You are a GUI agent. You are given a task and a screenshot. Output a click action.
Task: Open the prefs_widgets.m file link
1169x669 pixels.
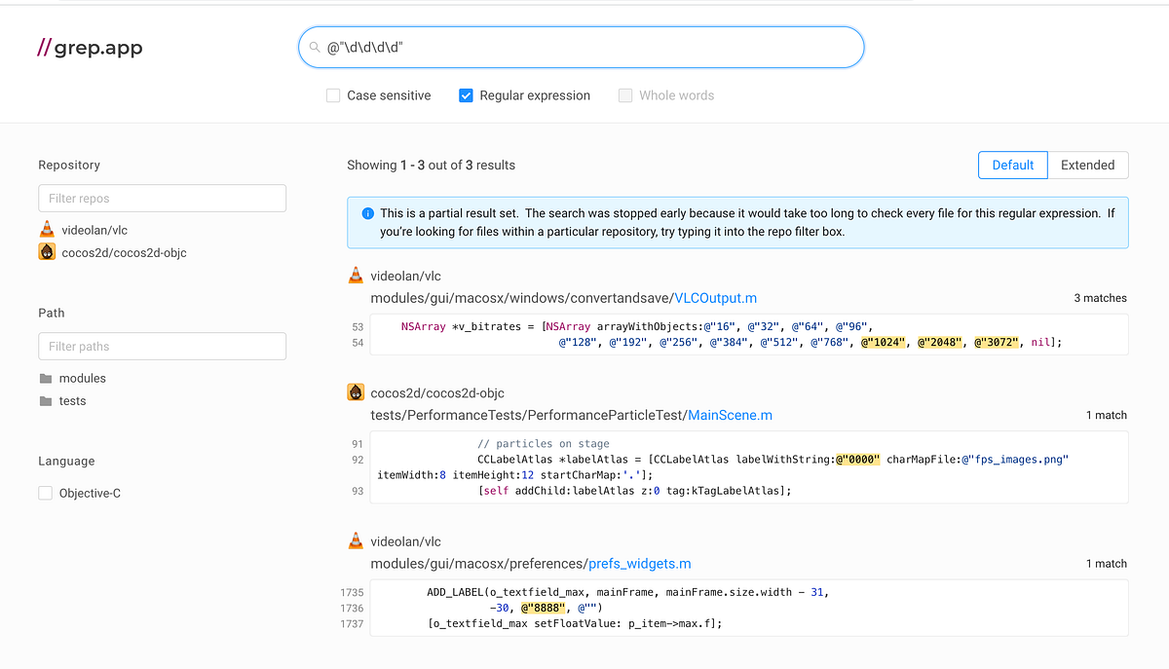(639, 563)
